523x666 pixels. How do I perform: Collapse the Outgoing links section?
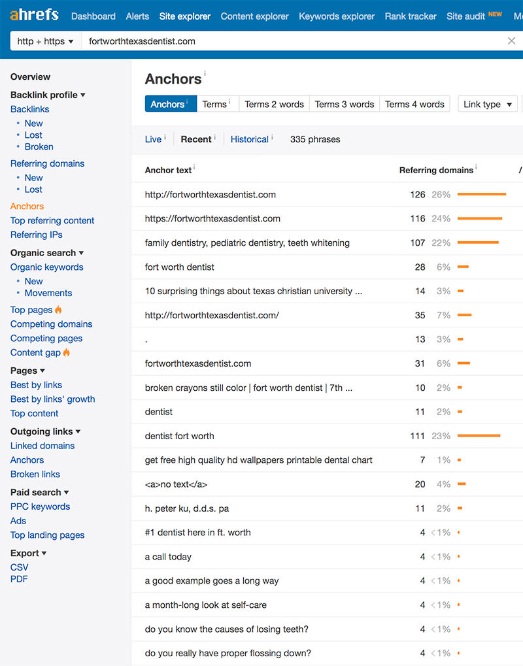pyautogui.click(x=46, y=431)
